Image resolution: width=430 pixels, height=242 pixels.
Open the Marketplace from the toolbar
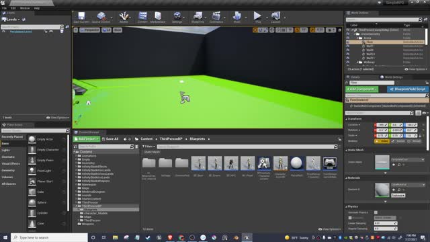158,17
